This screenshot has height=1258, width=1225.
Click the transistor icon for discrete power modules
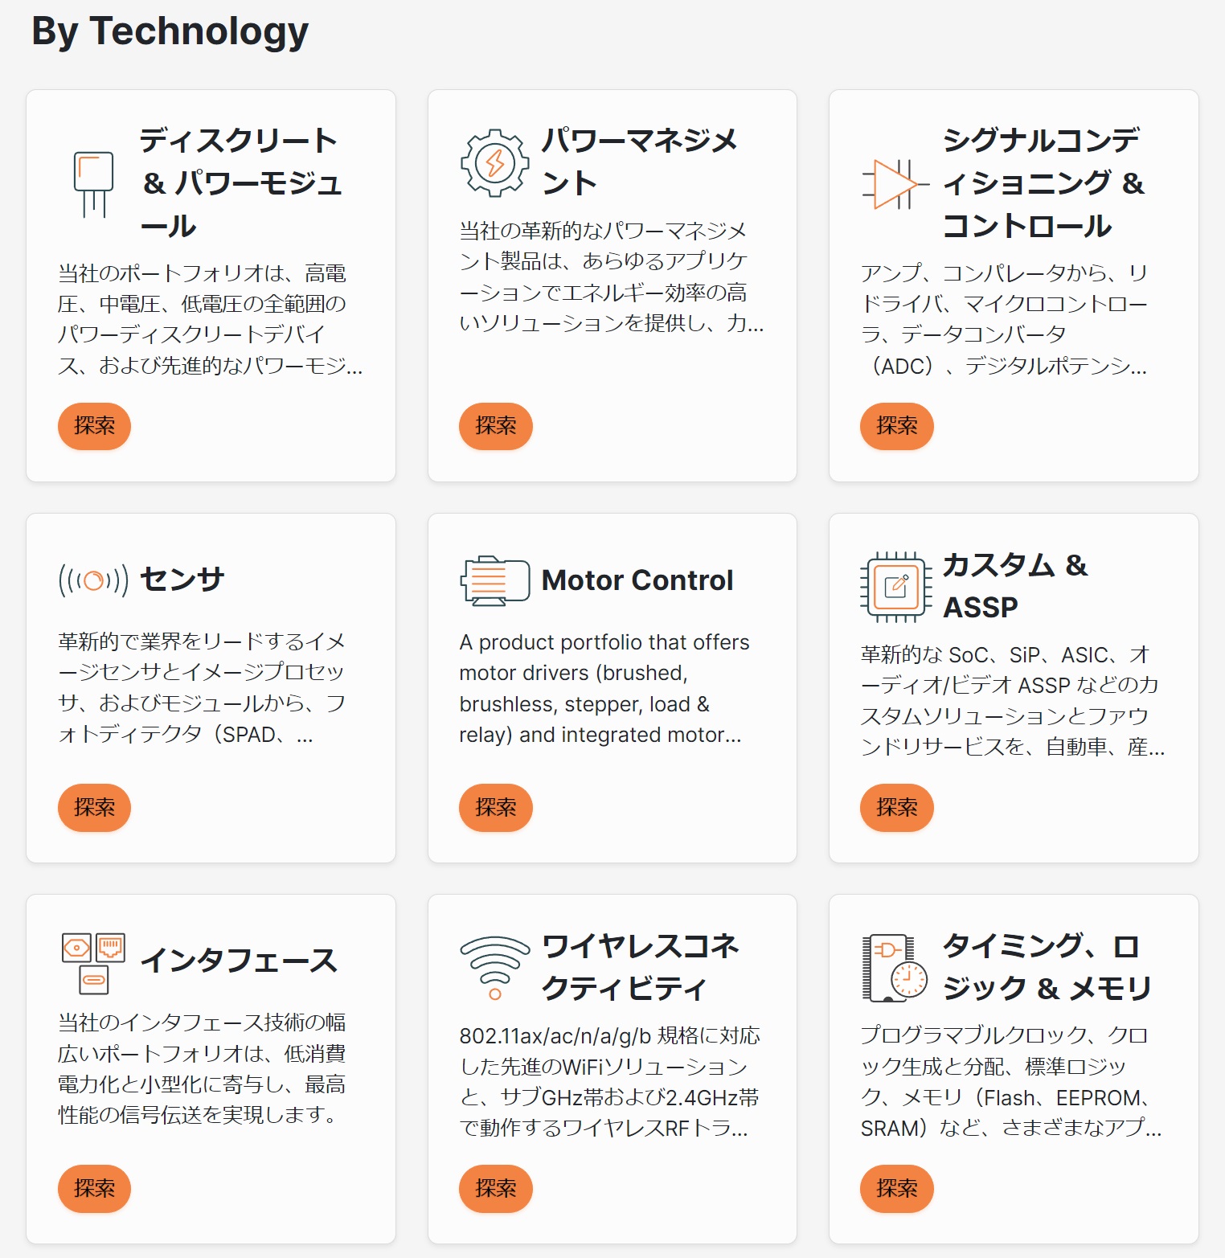93,183
